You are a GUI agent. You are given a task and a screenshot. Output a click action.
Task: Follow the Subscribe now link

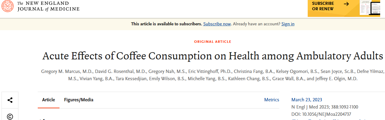[217, 24]
